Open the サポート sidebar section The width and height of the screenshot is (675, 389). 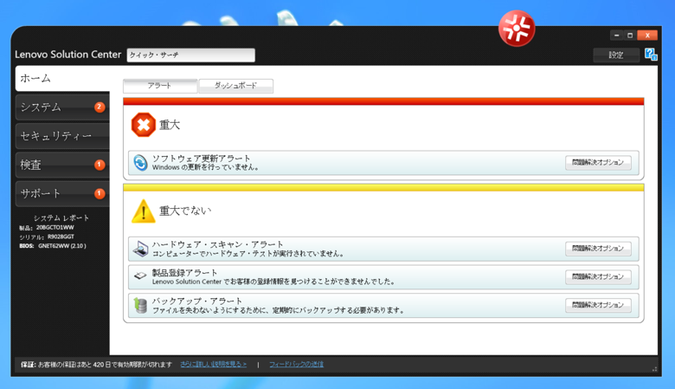[62, 194]
